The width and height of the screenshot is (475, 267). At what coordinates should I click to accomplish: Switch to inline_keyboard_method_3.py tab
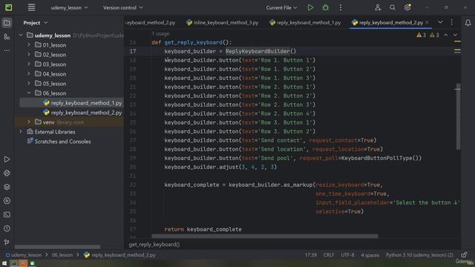coord(223,23)
